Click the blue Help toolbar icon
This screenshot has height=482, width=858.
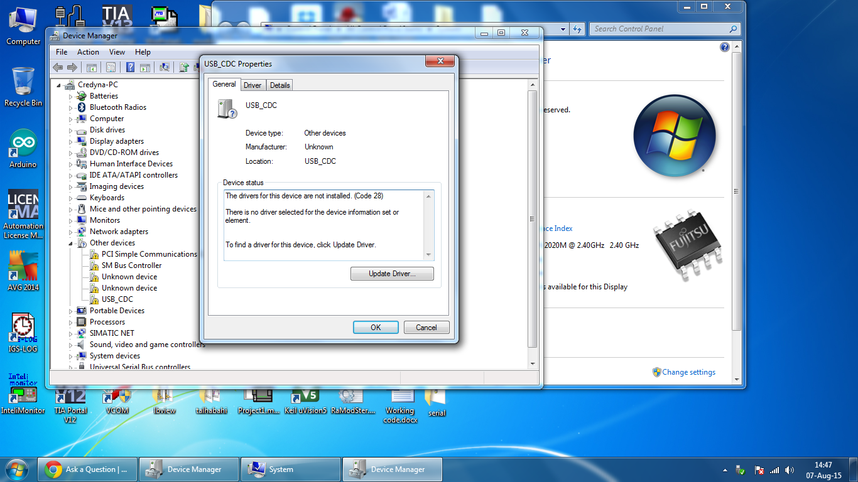point(131,67)
